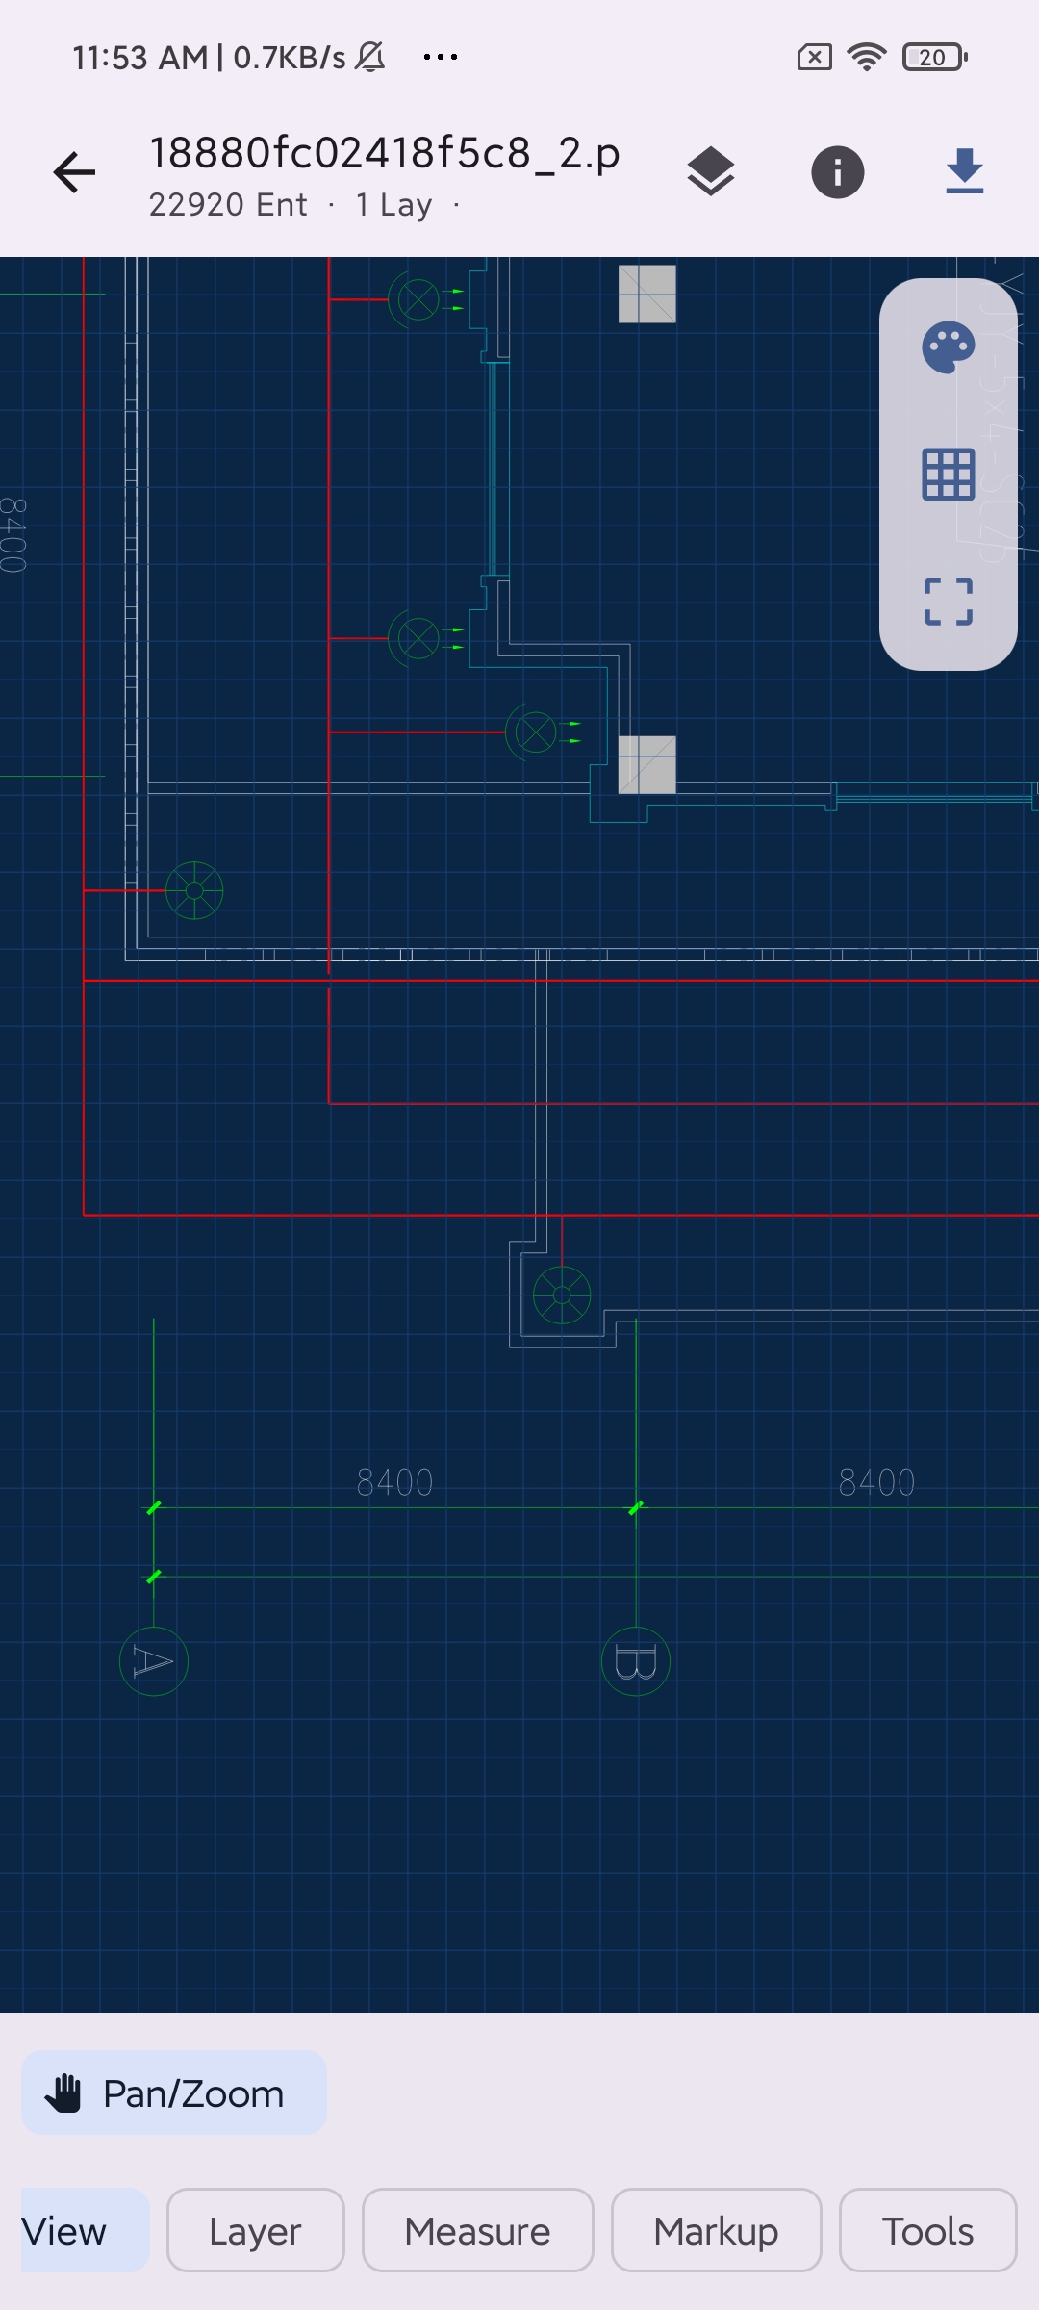
Task: Show drawing info via the info icon
Action: click(x=838, y=173)
